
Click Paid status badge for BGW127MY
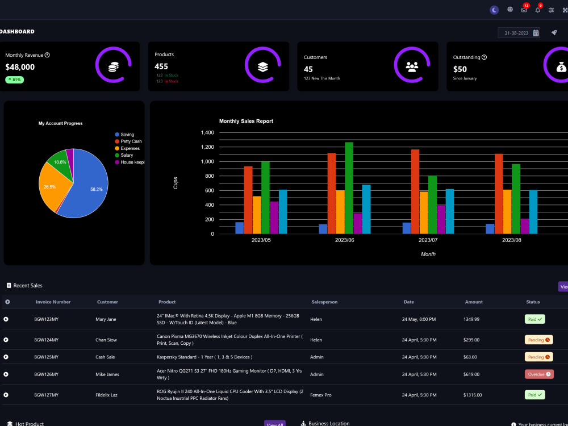pyautogui.click(x=534, y=395)
